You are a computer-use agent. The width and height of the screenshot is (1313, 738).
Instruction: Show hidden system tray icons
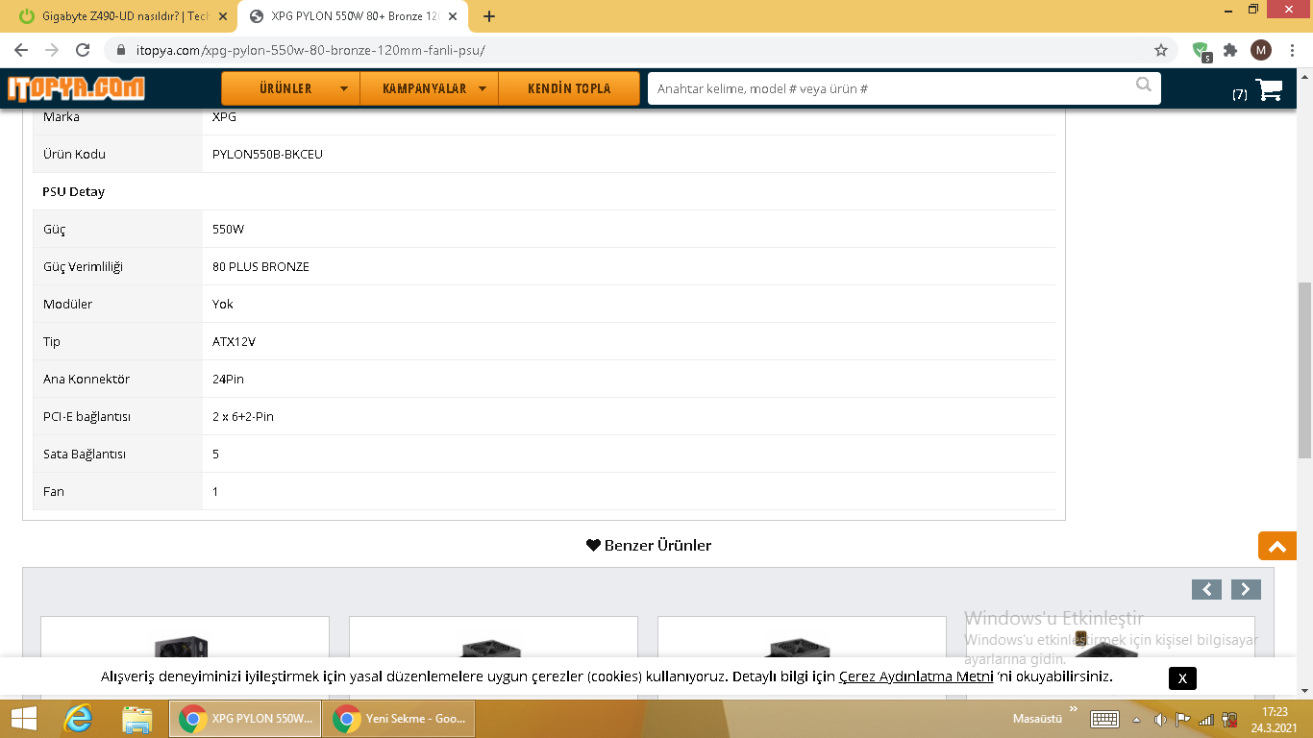pyautogui.click(x=1137, y=719)
